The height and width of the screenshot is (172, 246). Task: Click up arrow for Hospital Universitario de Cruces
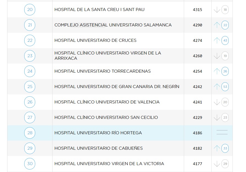(x=217, y=40)
